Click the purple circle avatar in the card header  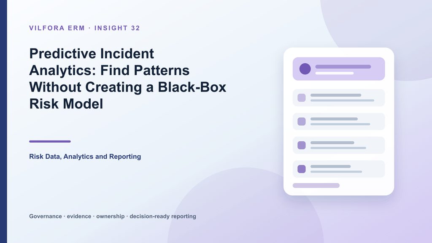pyautogui.click(x=305, y=69)
